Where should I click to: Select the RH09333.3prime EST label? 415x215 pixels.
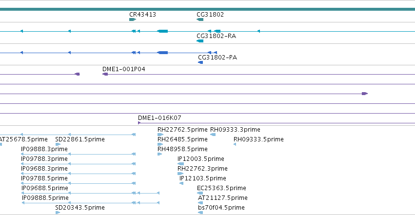pyautogui.click(x=235, y=130)
